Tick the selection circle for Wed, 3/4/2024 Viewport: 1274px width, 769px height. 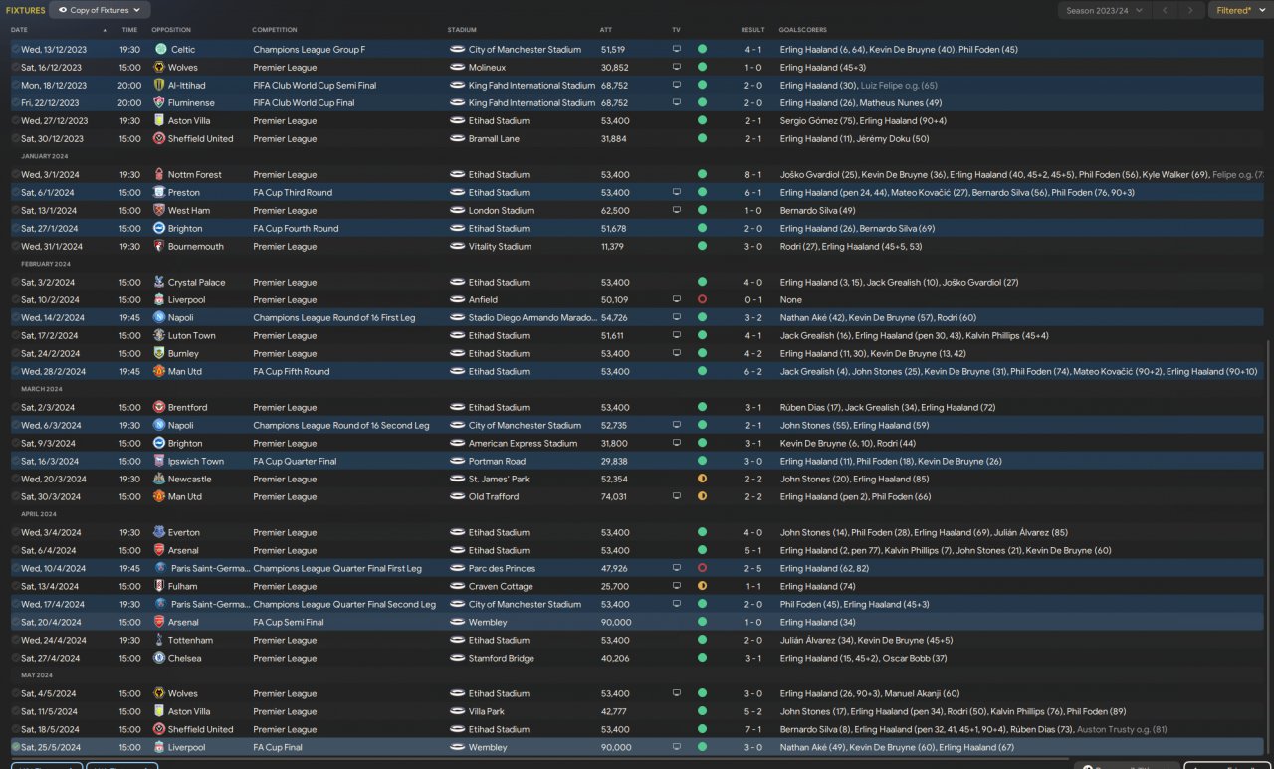click(15, 532)
